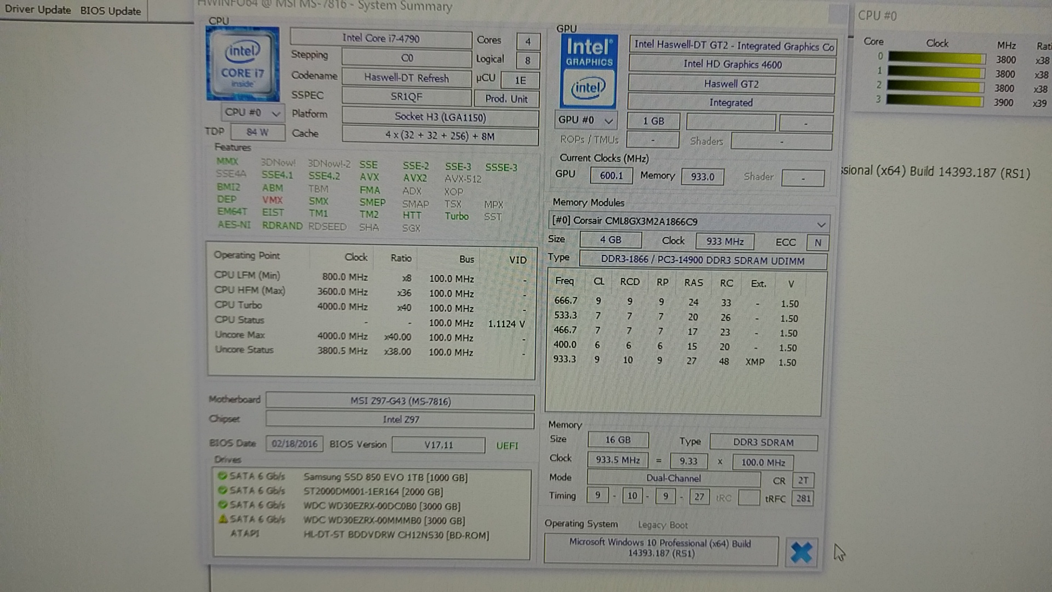Close the System Summary with the blue X
Screen dimensions: 1052x592
pos(801,552)
